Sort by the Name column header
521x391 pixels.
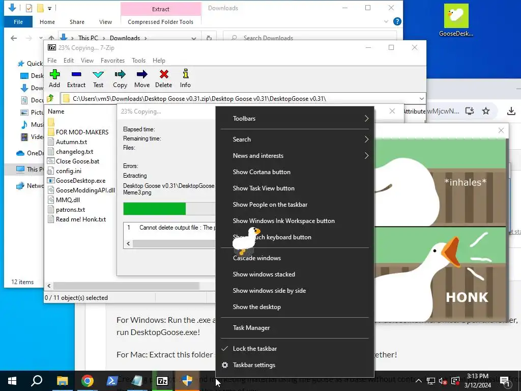(x=56, y=111)
